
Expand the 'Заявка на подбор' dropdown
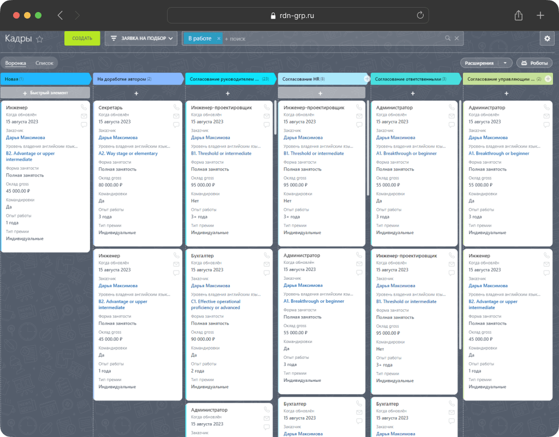point(141,38)
